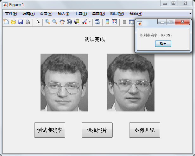
Task: Click the 测试完成! status text
Action: coord(96,40)
